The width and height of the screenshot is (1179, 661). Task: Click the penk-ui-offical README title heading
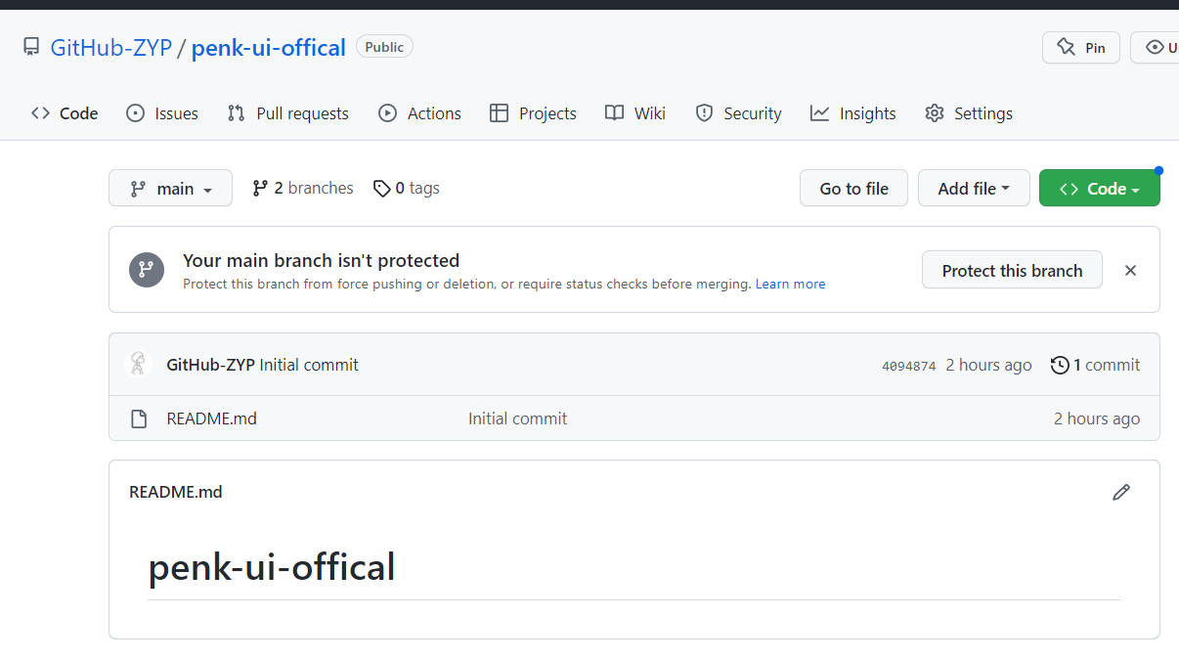coord(272,567)
